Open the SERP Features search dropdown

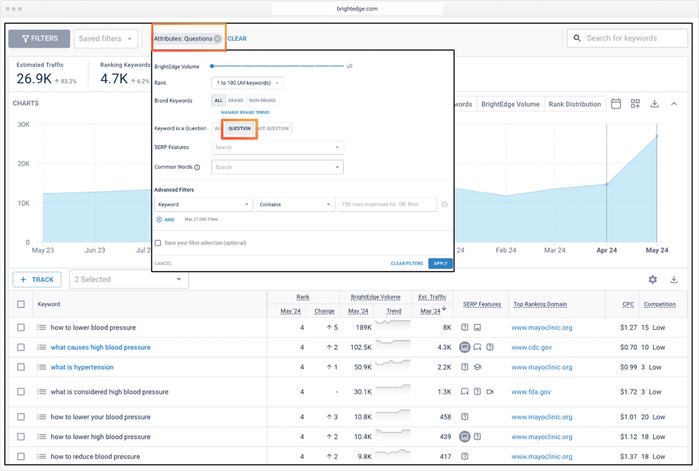[277, 148]
